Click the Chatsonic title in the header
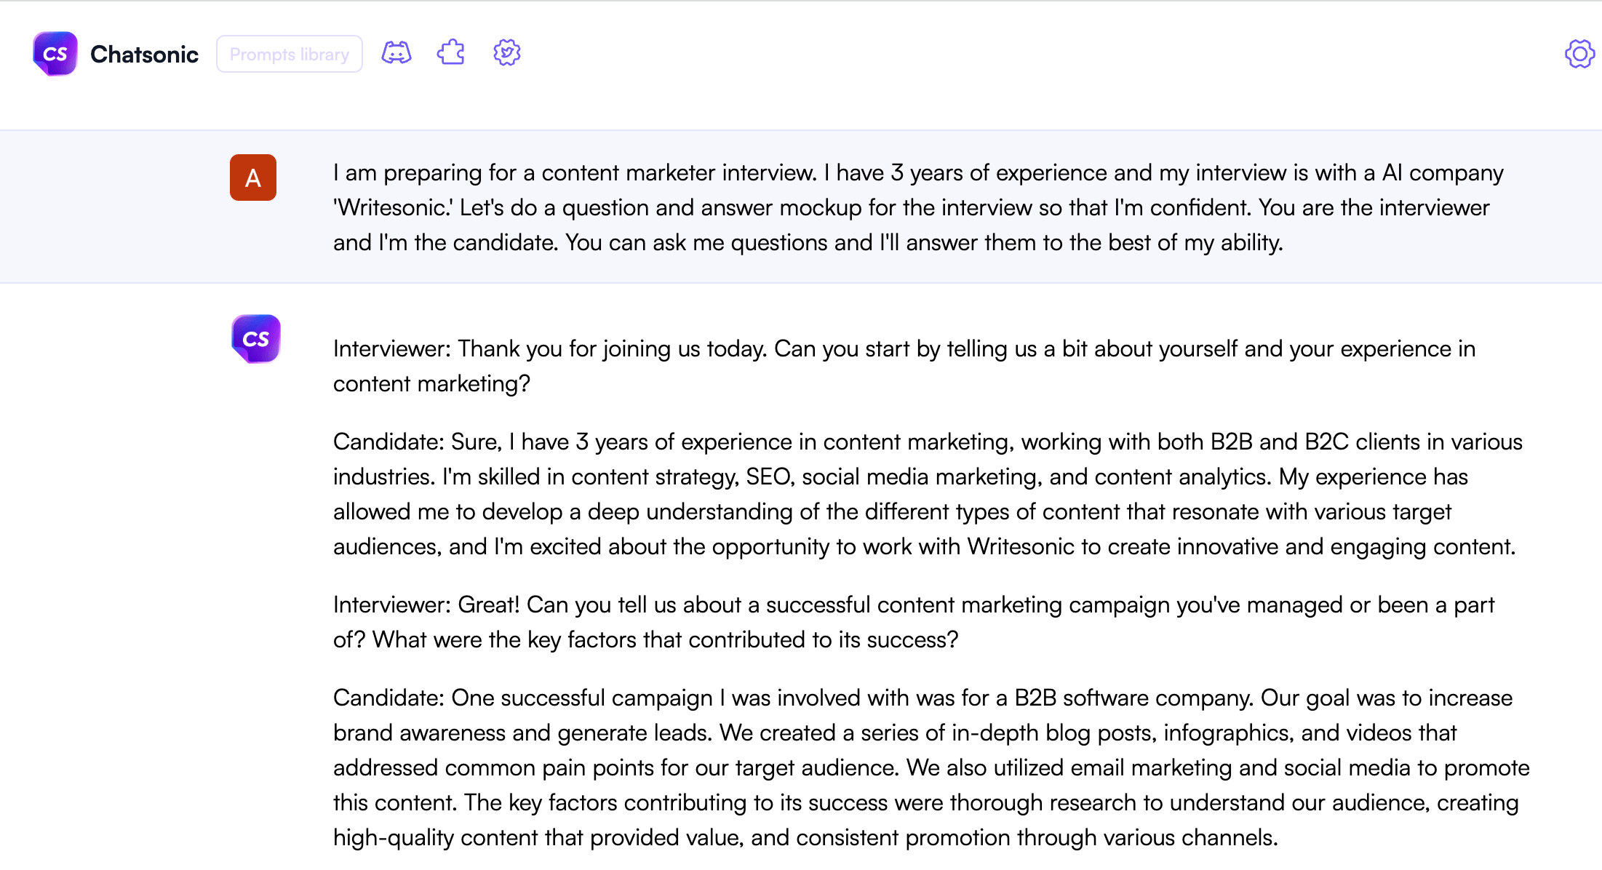This screenshot has width=1602, height=870. pyautogui.click(x=144, y=53)
